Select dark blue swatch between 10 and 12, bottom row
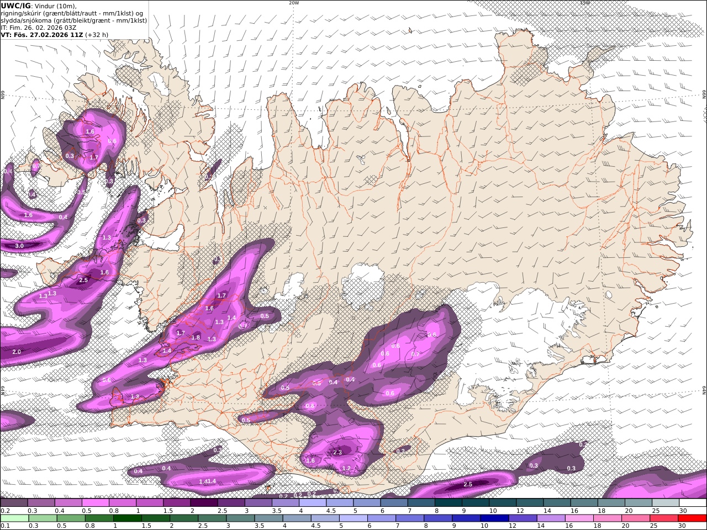Screen dimensions: 707x530 click(494, 518)
